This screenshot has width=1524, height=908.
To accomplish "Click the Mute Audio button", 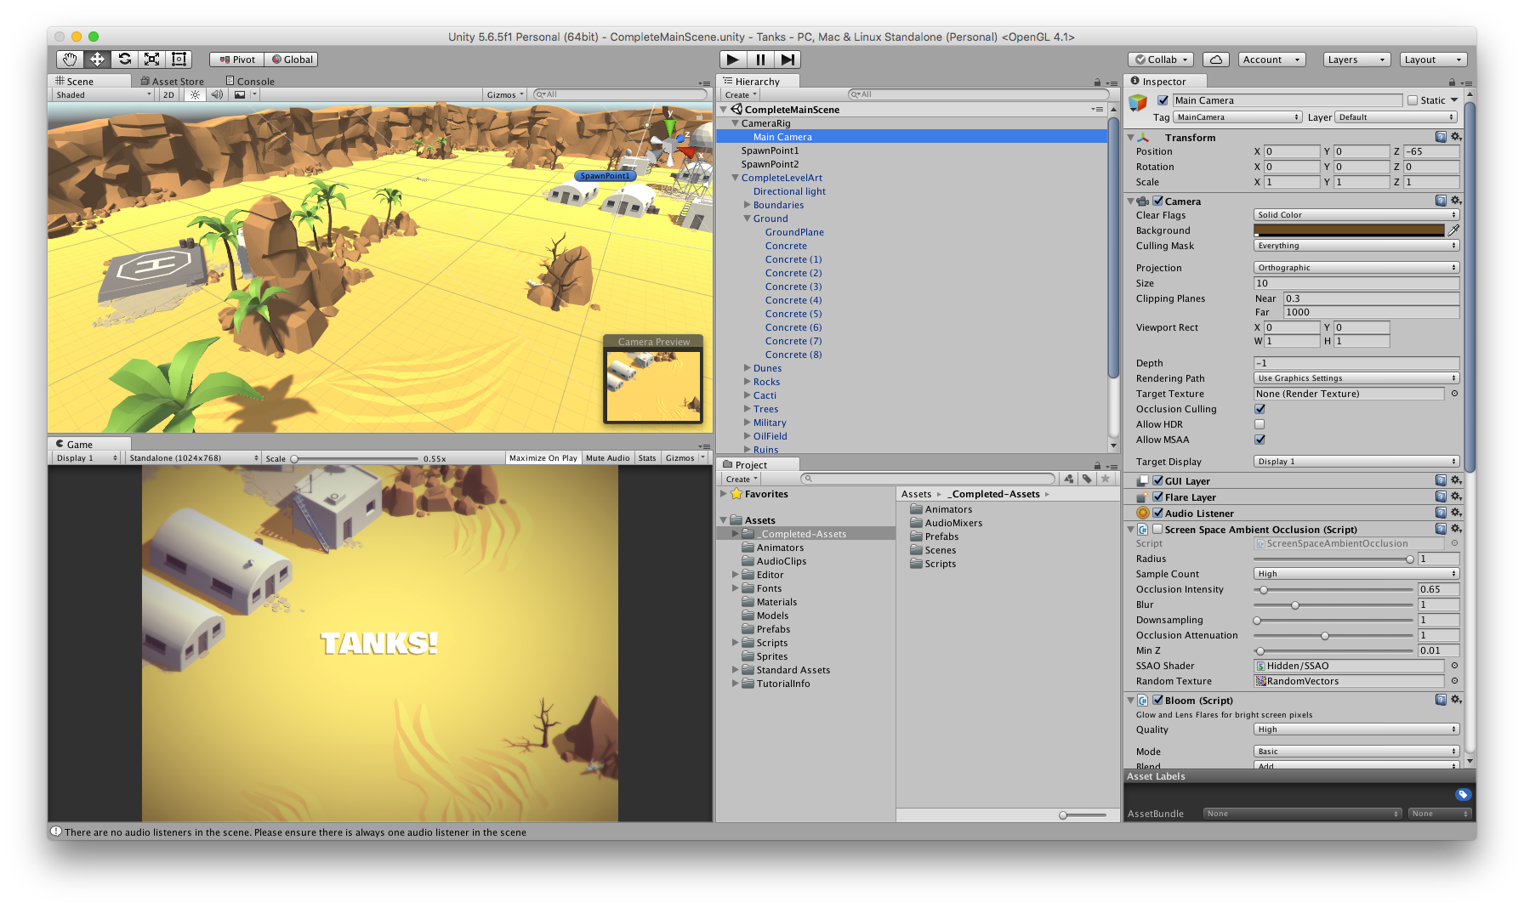I will coord(608,457).
